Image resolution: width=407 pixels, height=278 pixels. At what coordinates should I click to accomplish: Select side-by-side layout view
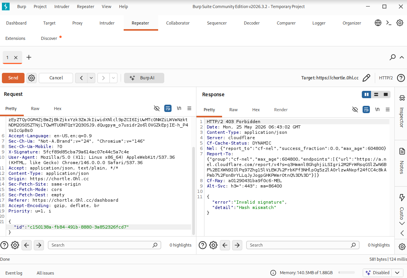pyautogui.click(x=366, y=94)
